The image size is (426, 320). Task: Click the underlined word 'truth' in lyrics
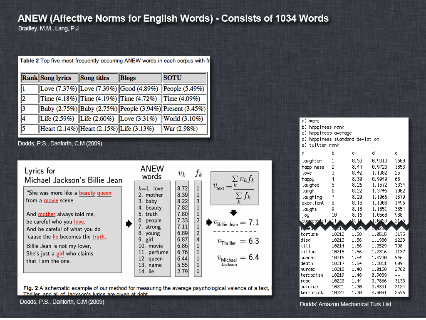[99, 237]
